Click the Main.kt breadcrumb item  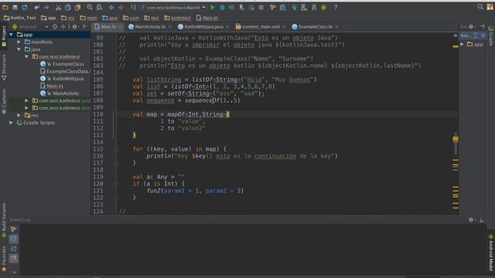click(207, 18)
